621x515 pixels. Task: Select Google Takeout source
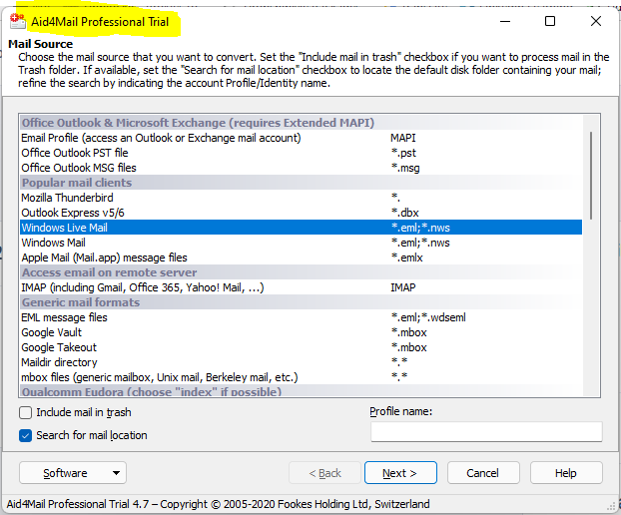301,347
